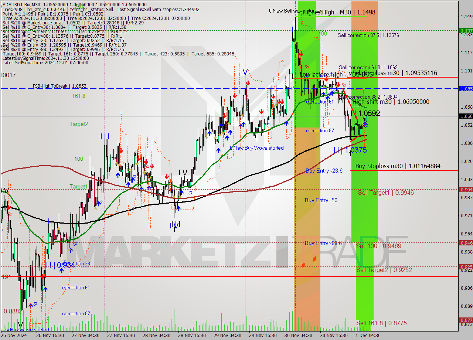Click the 'HighestHigh M30 | 1.1498' label
This screenshot has height=340, width=473.
tap(339, 12)
